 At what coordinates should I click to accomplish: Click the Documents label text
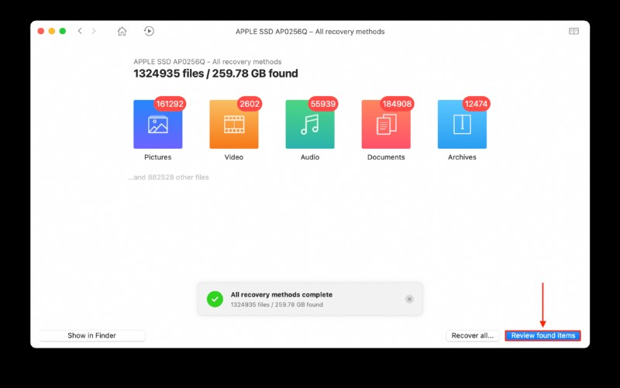pyautogui.click(x=386, y=157)
